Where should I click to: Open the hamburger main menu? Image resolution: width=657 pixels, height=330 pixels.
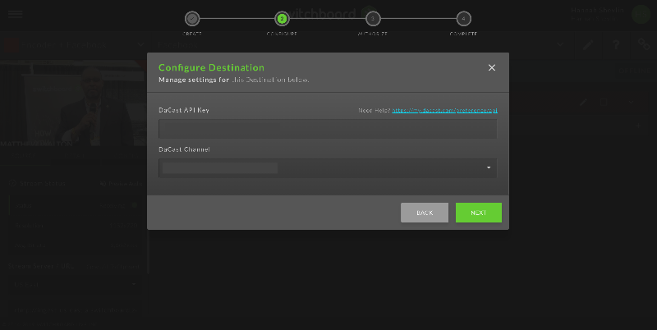click(15, 14)
